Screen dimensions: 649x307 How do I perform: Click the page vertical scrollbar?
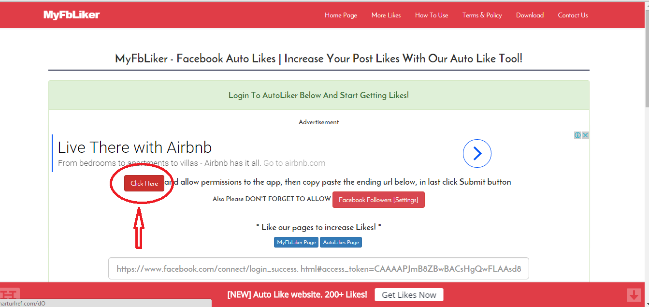click(x=648, y=58)
